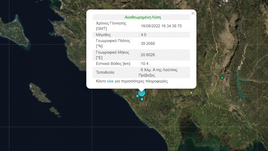Select the small cyan marker left of the large one
The width and height of the screenshot is (268, 151).
[x=137, y=96]
